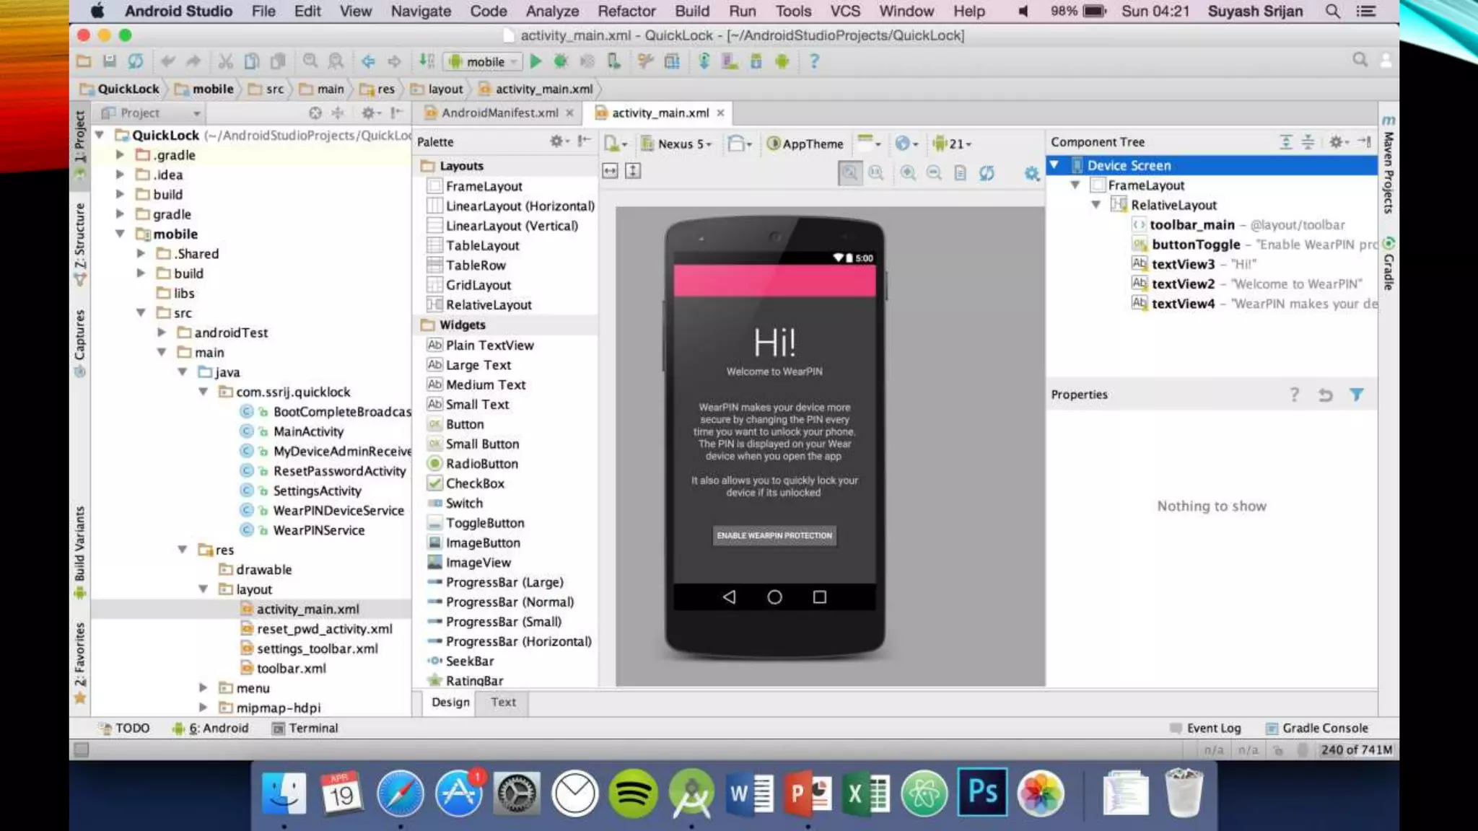
Task: Zoom out the layout preview
Action: 934,172
